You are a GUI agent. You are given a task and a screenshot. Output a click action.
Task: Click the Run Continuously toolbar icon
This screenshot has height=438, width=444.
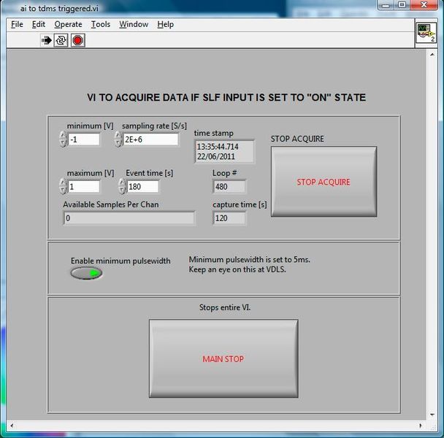[61, 40]
